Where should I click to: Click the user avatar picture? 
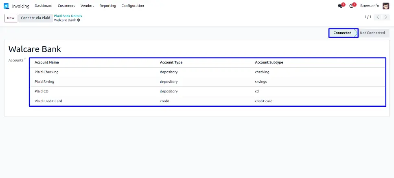[x=386, y=6]
